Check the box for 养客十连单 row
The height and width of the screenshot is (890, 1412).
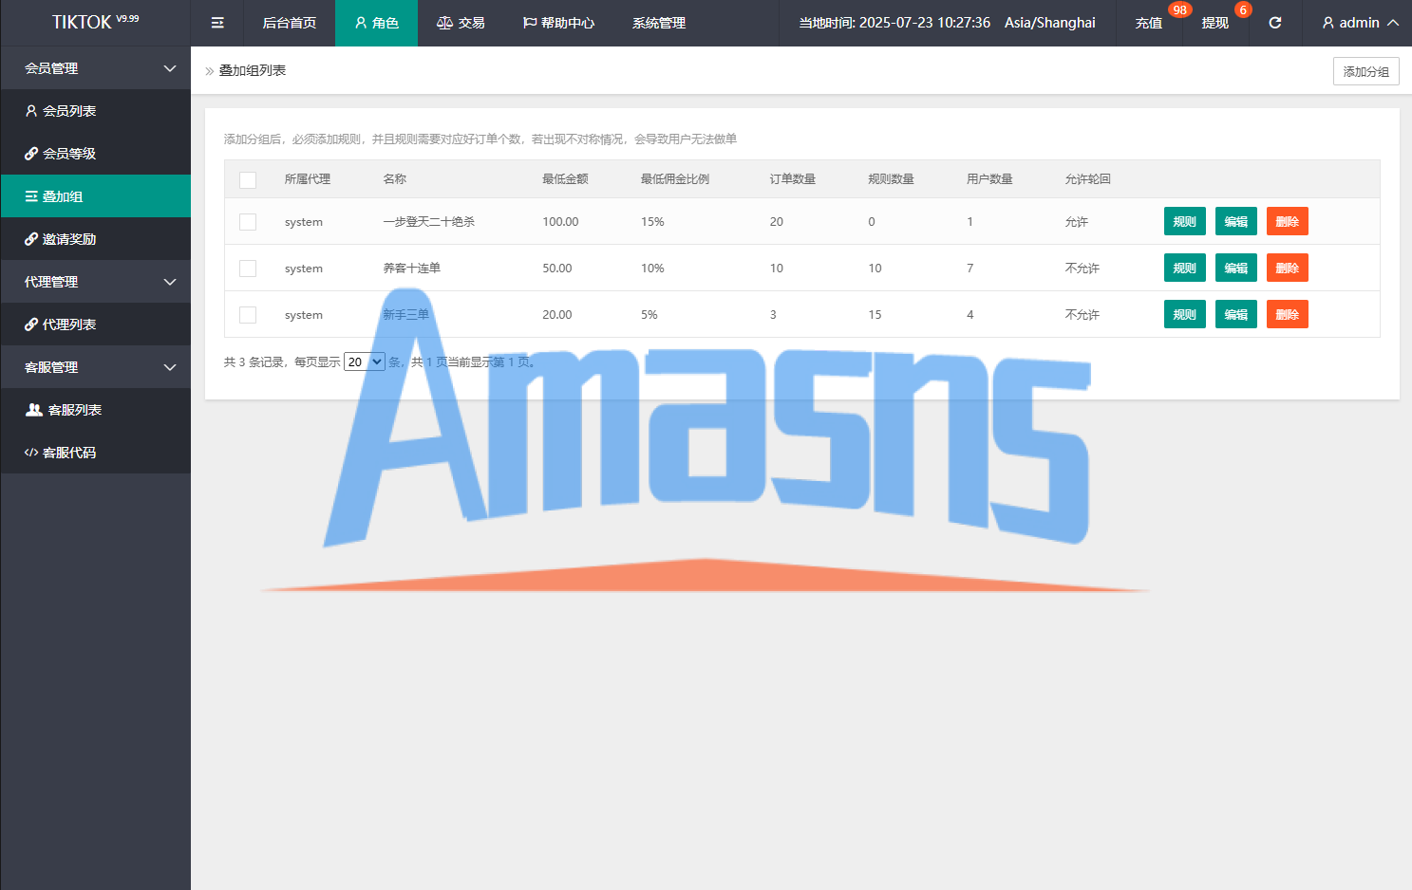(x=248, y=269)
